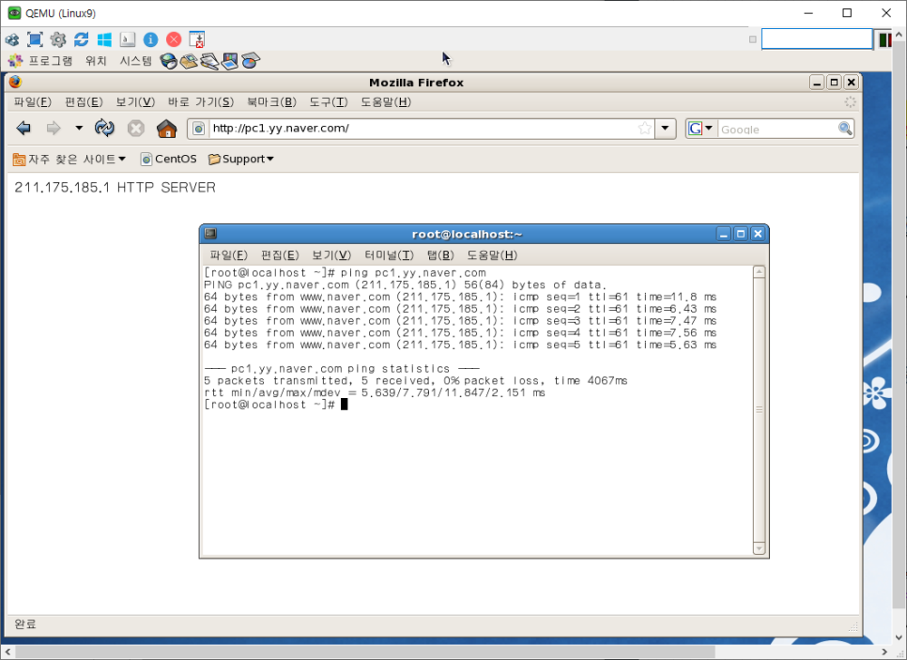Image resolution: width=907 pixels, height=660 pixels.
Task: Click the QEMU refresh arrows icon
Action: pos(82,39)
